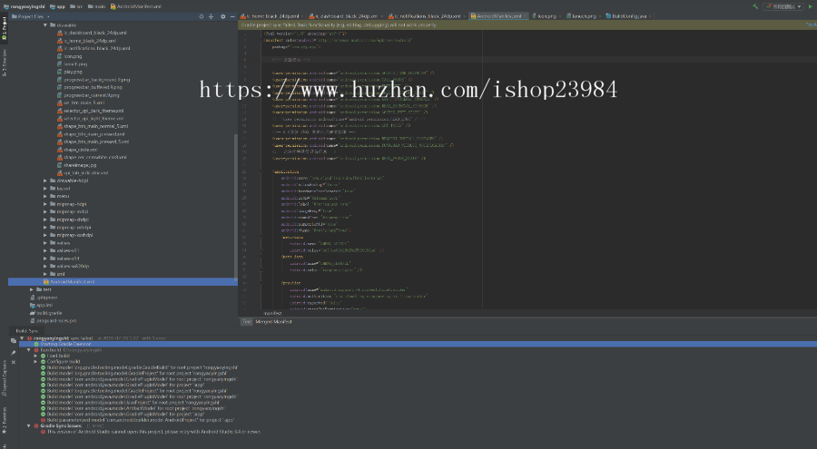Hide the Project panel using its hide icon

pos(233,16)
